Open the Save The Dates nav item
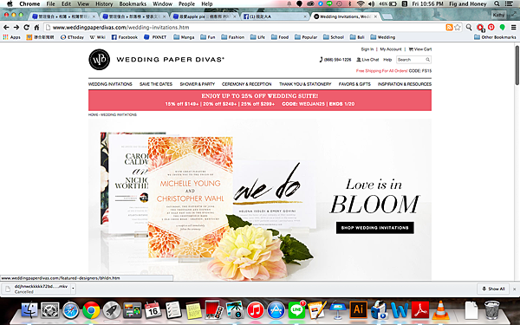Image resolution: width=520 pixels, height=325 pixels. pyautogui.click(x=156, y=84)
